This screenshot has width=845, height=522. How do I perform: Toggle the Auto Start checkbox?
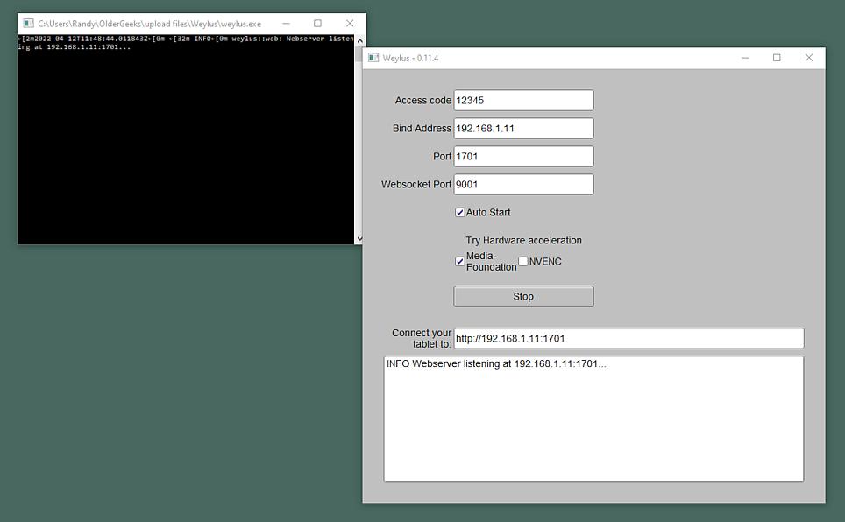pos(459,212)
